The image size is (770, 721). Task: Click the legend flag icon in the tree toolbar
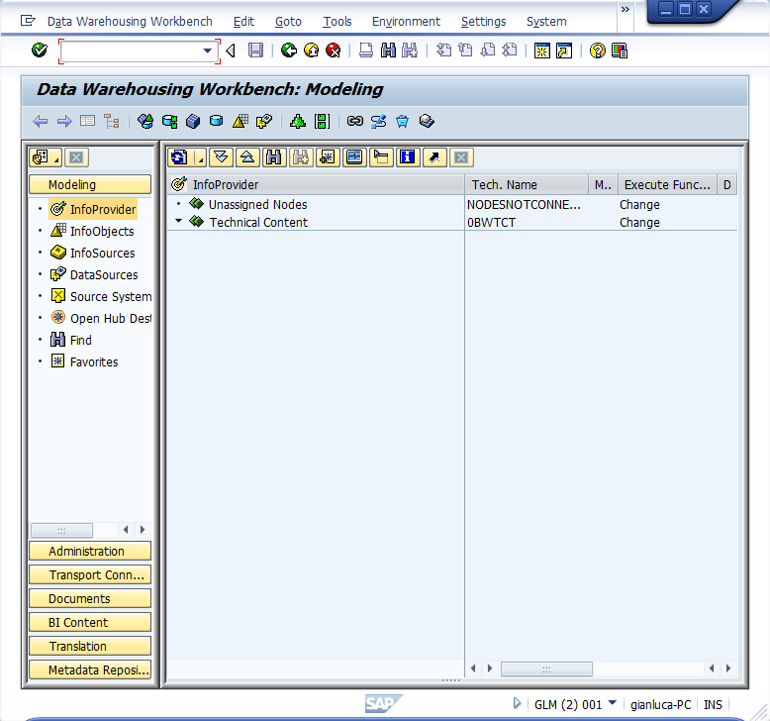click(381, 157)
